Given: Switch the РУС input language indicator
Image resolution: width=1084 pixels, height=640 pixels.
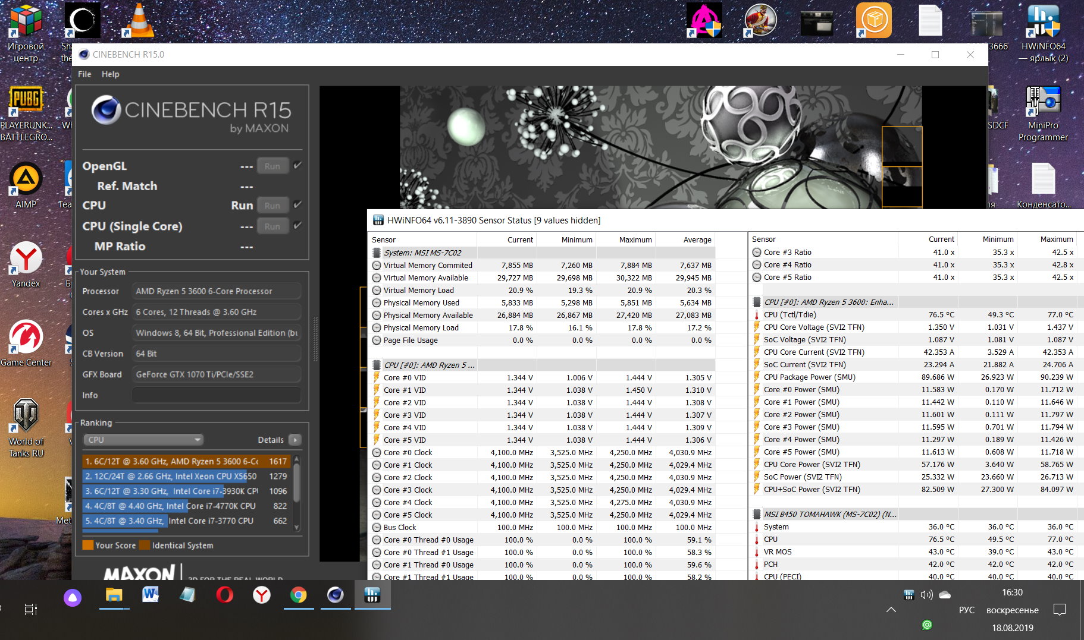Looking at the screenshot, I should (967, 610).
